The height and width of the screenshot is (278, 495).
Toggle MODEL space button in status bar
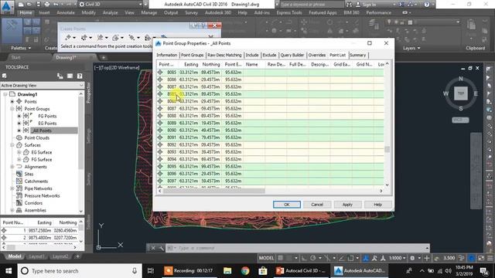point(266,258)
